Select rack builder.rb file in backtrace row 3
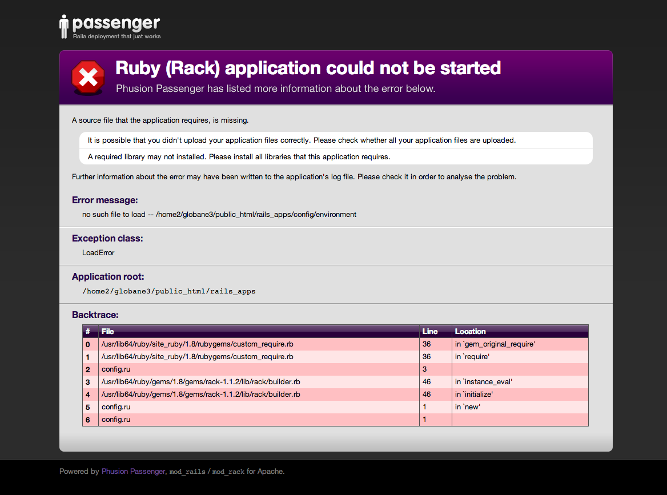Image resolution: width=667 pixels, height=495 pixels. [x=201, y=382]
